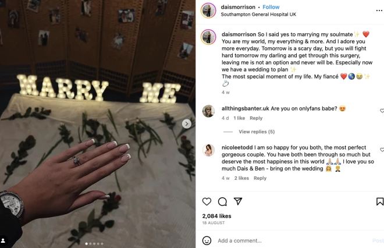The image size is (384, 248).
Task: Reply to nicoleetodd's comment
Action: tap(260, 178)
